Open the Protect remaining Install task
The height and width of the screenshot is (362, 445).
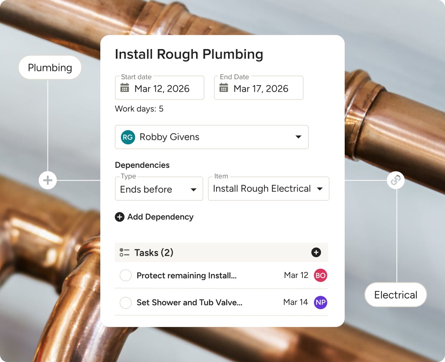click(186, 276)
